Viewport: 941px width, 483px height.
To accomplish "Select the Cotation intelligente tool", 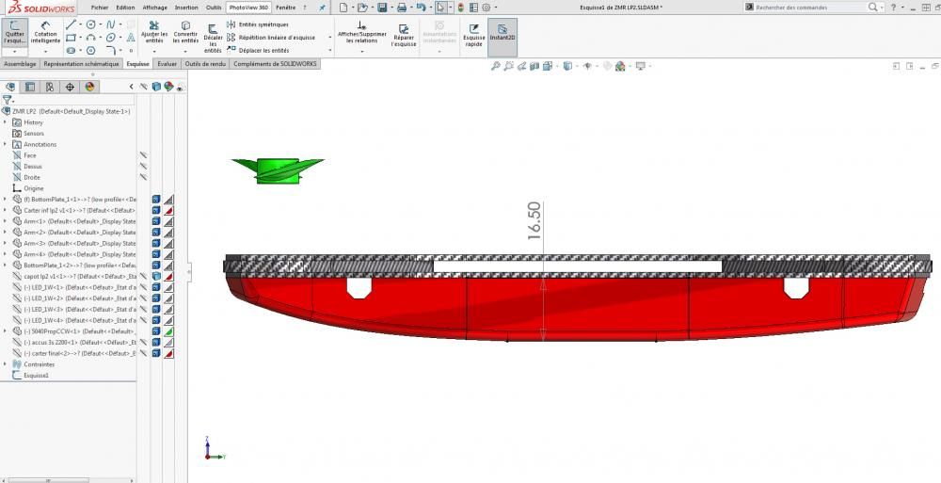I will (x=45, y=33).
